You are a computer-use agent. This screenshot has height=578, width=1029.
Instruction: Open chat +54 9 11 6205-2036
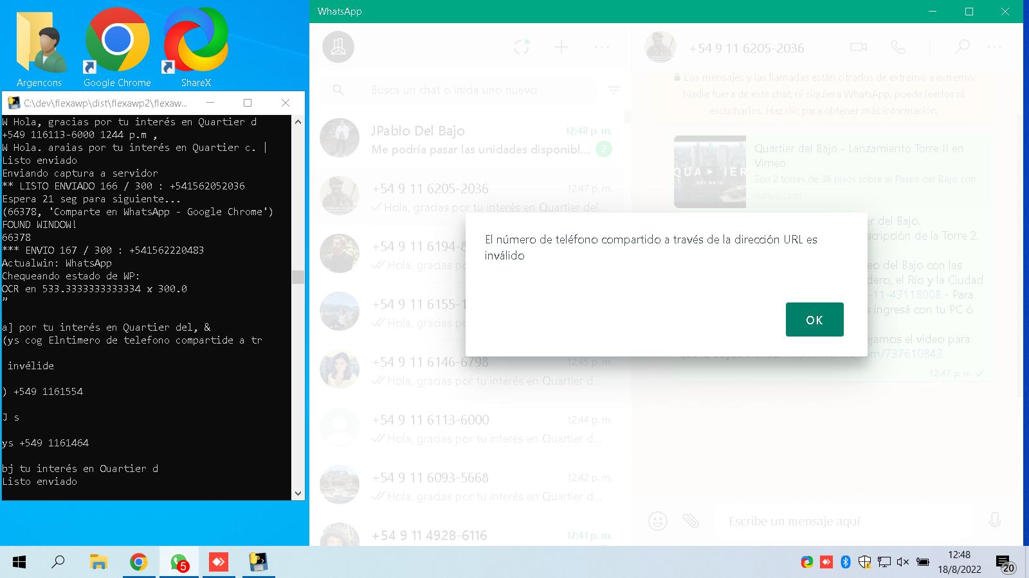(x=468, y=197)
